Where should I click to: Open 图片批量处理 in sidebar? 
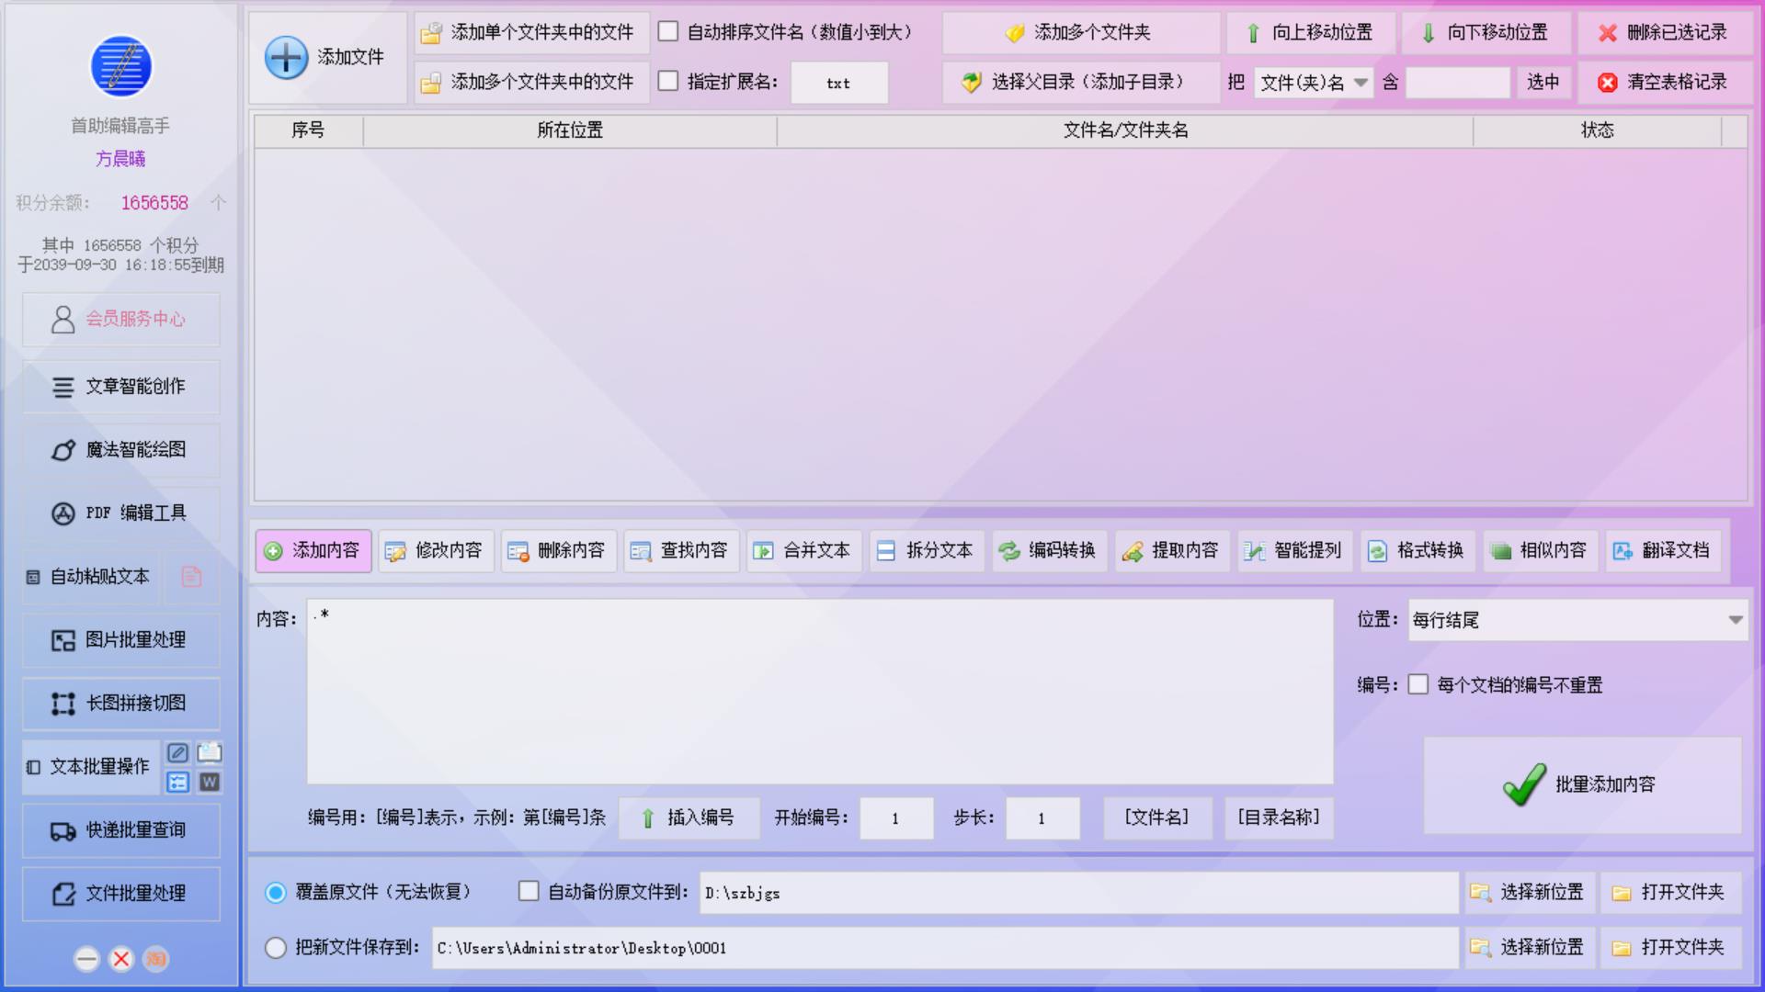point(121,640)
